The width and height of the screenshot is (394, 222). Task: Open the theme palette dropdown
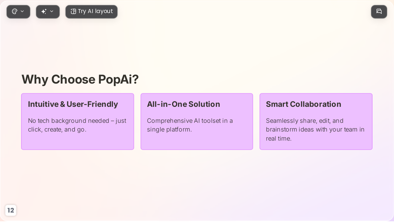coord(18,12)
